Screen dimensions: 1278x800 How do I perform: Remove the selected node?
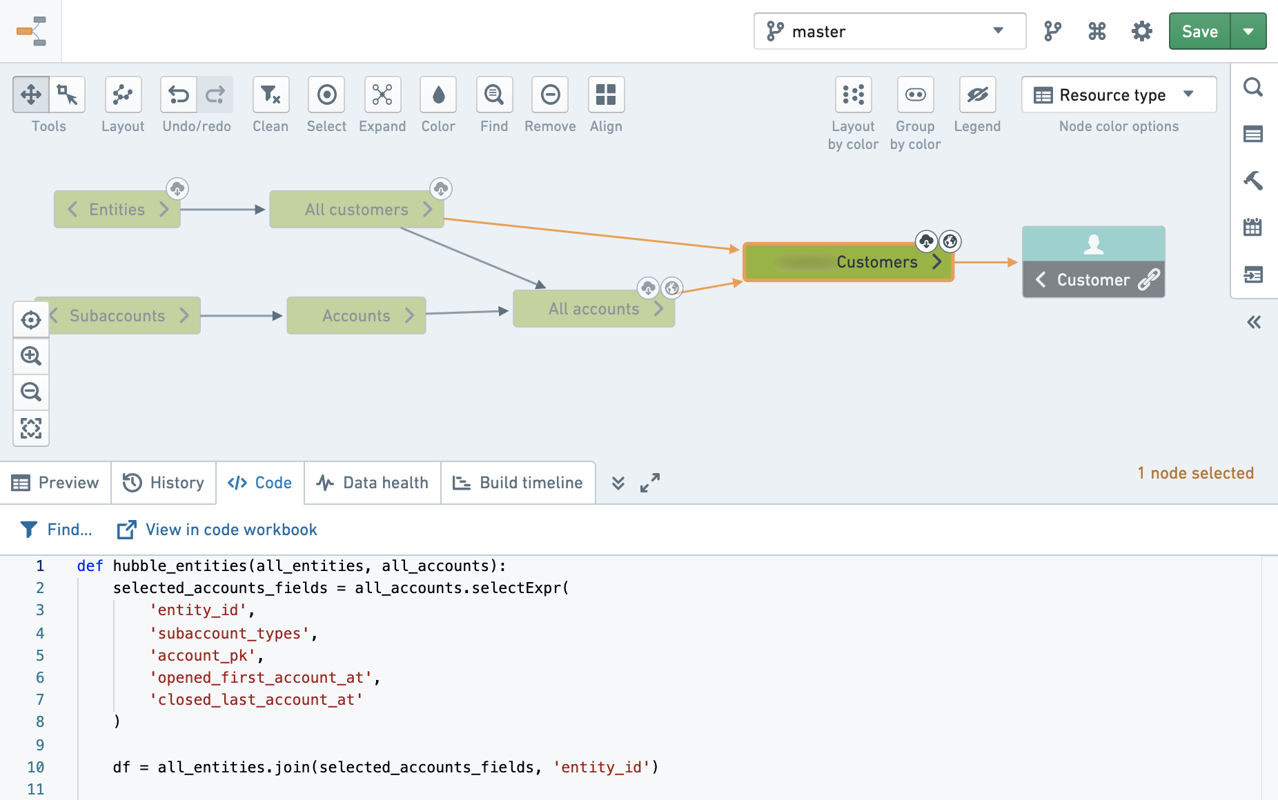click(x=550, y=94)
